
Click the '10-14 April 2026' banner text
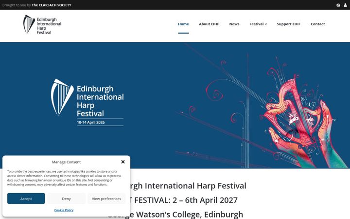coord(90,122)
